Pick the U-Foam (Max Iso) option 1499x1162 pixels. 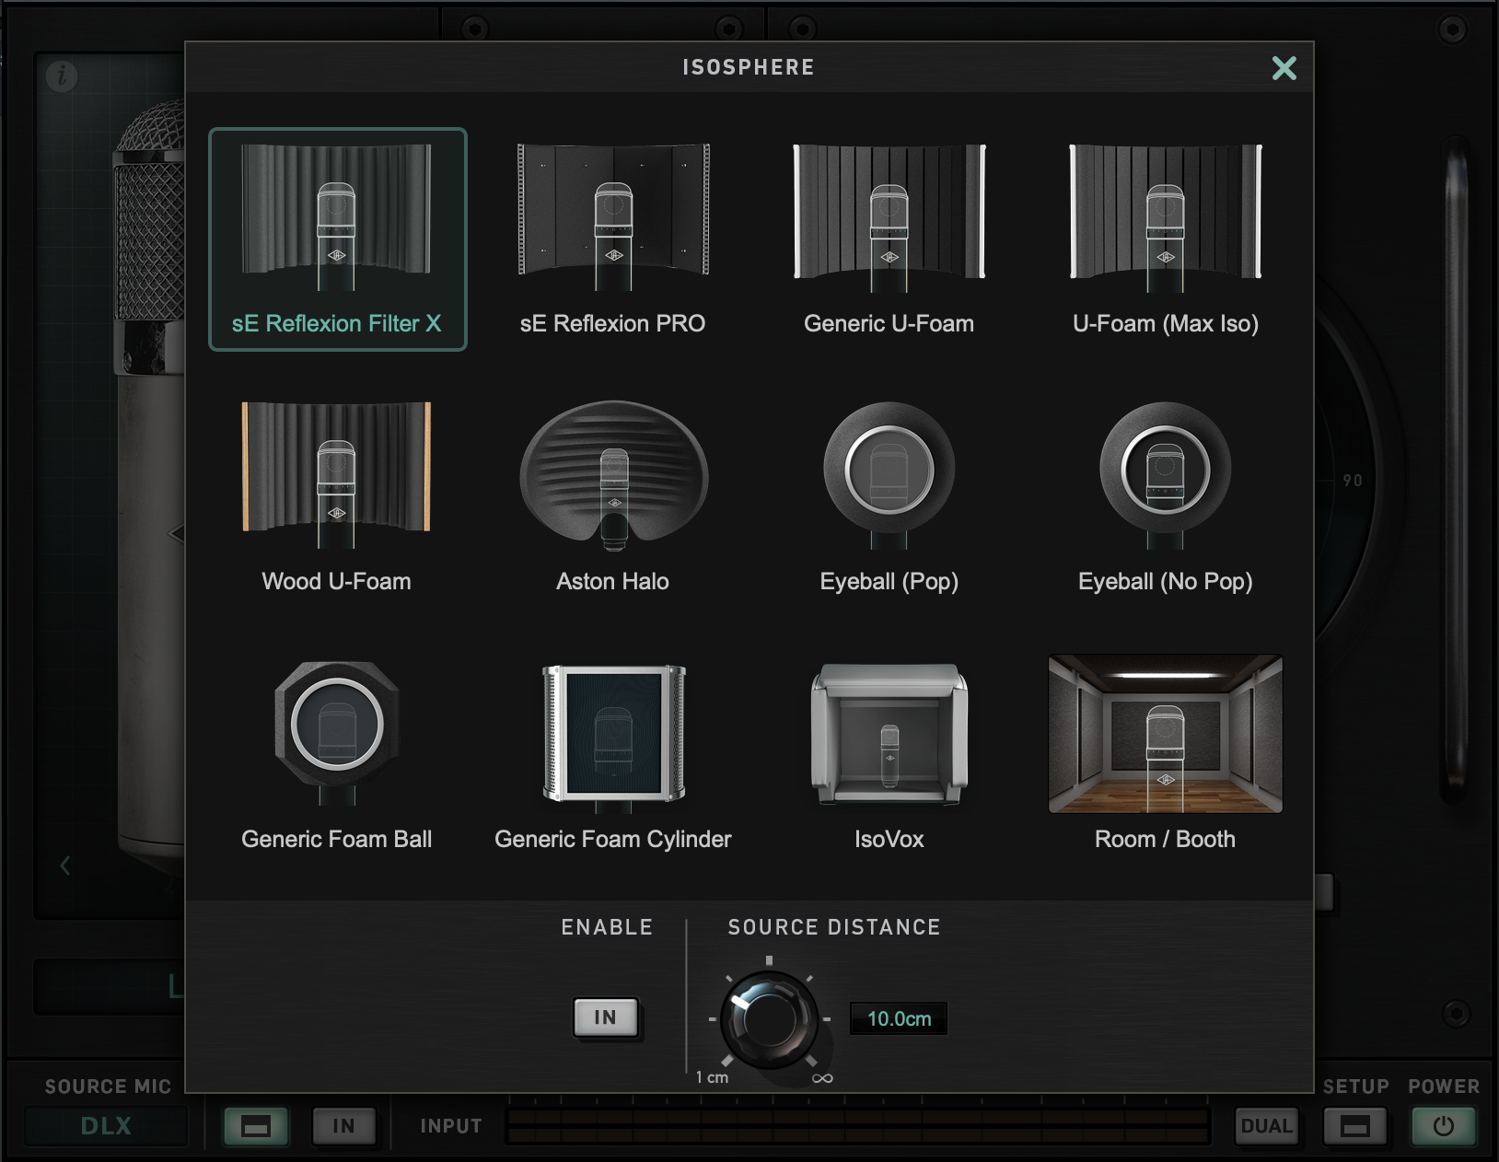point(1166,239)
